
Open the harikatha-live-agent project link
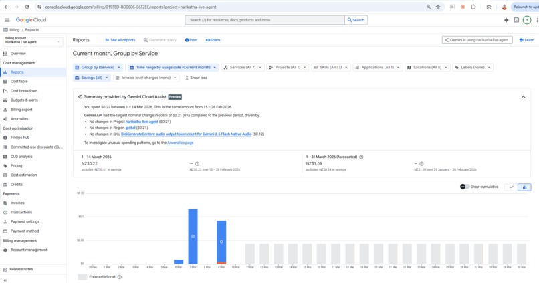point(142,122)
